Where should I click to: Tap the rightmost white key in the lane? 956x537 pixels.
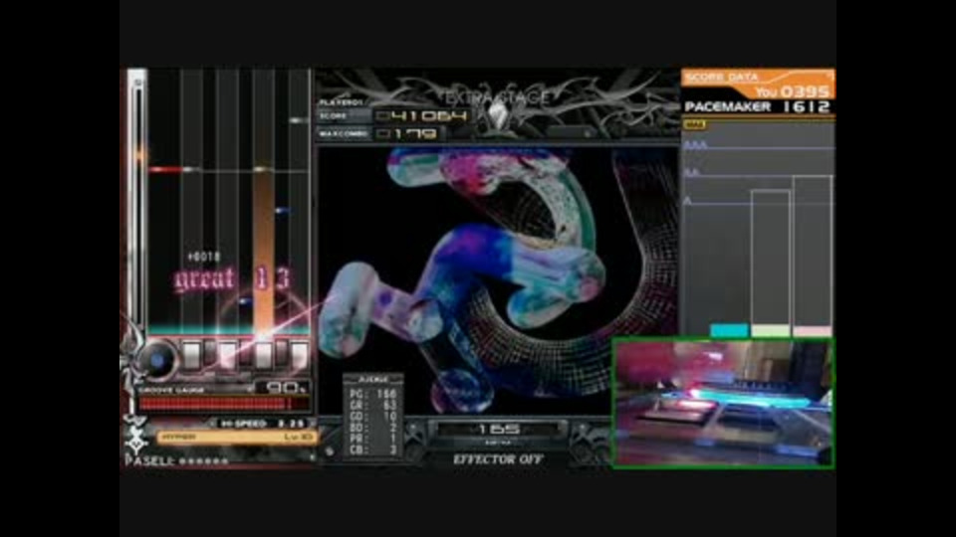tap(299, 354)
